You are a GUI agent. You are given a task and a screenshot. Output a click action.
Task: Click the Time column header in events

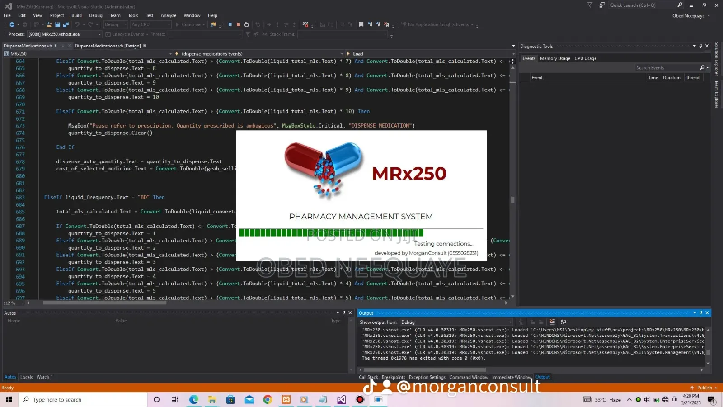653,78
